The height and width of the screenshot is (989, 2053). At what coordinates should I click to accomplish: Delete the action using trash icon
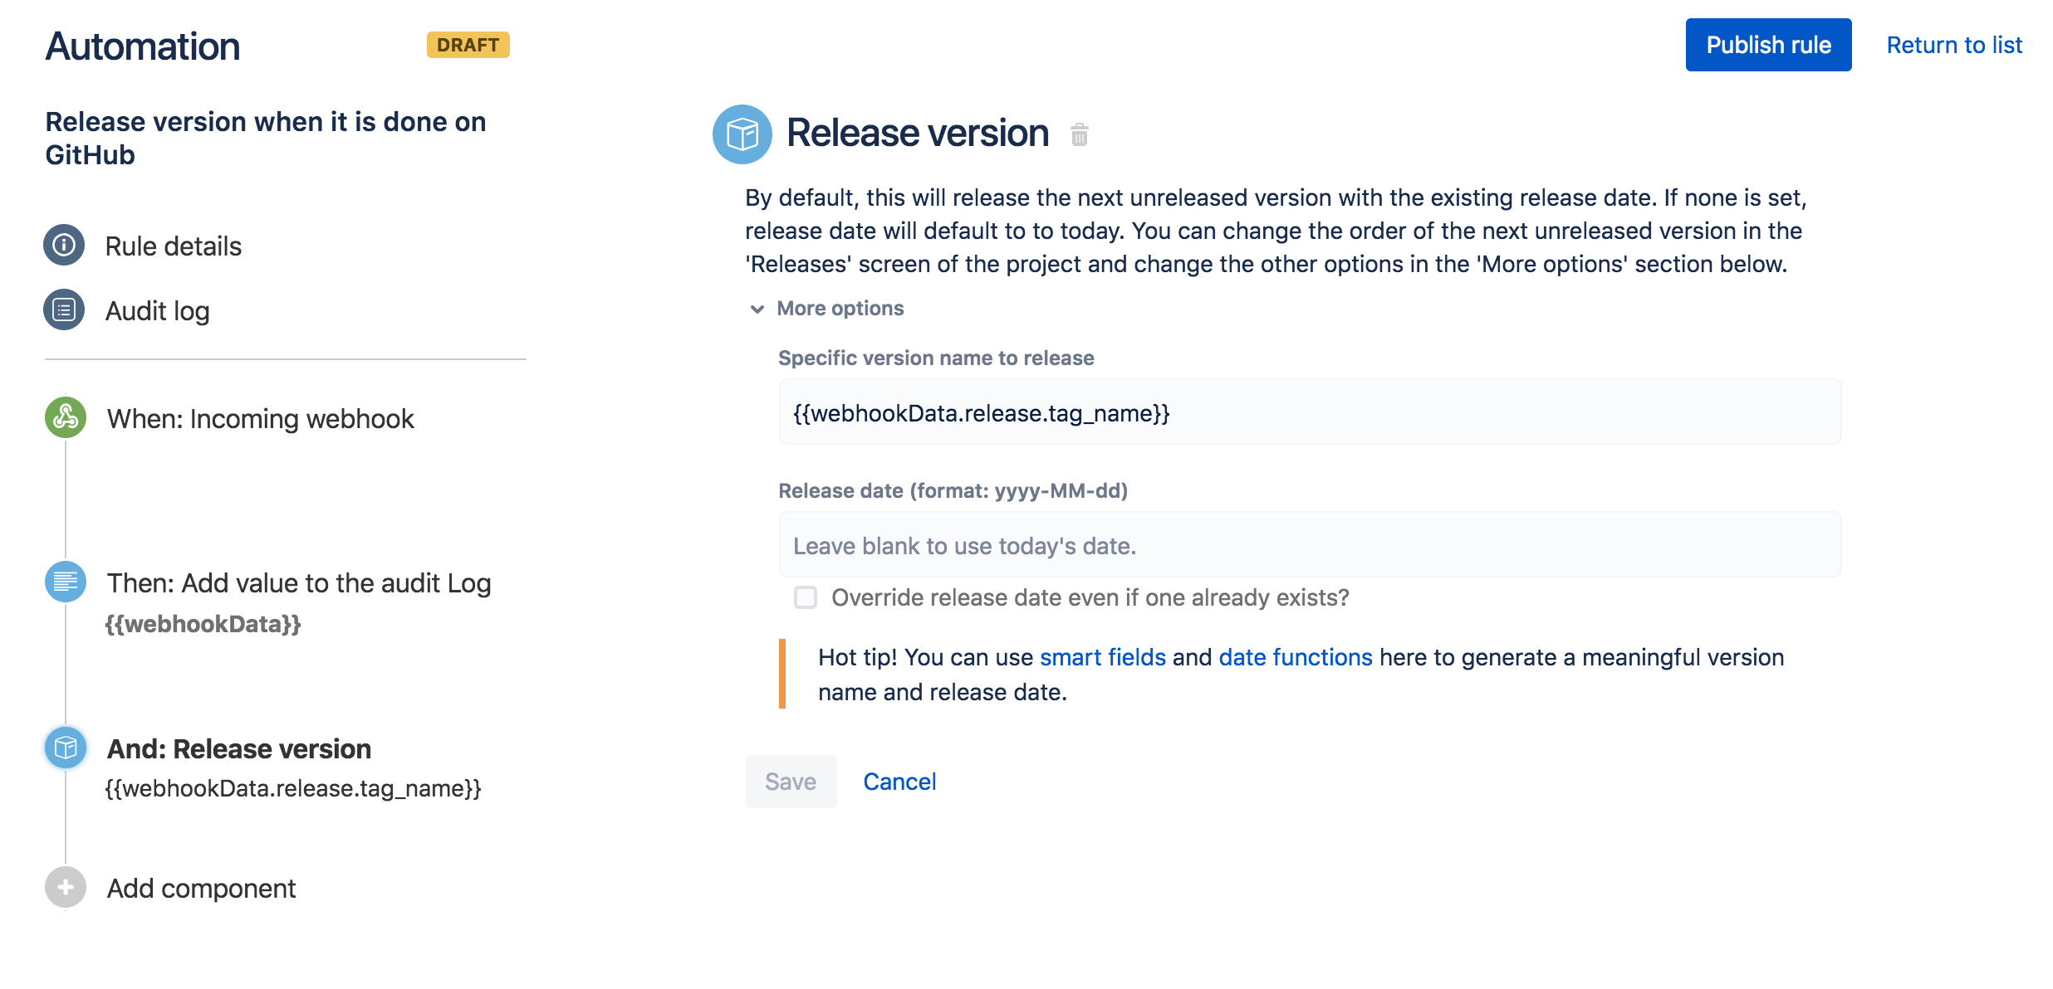tap(1079, 134)
